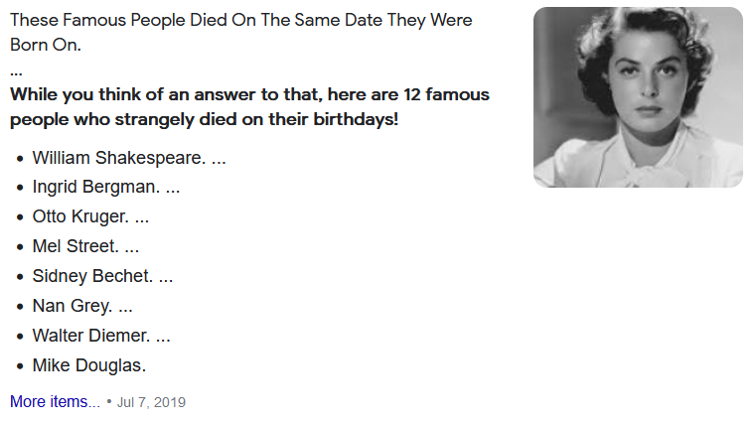Click the trailing ellipsis after Sidney Bechet
The width and height of the screenshot is (753, 423).
click(x=166, y=276)
